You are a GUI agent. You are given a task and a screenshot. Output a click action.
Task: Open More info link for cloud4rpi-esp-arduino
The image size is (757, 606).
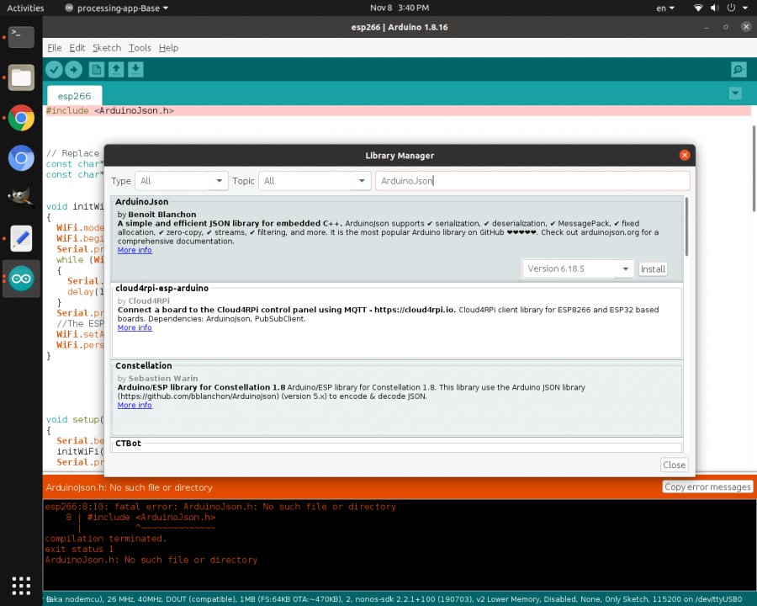pos(135,327)
